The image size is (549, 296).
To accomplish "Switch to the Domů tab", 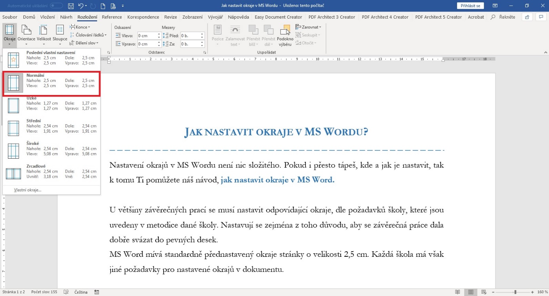I will click(x=29, y=17).
